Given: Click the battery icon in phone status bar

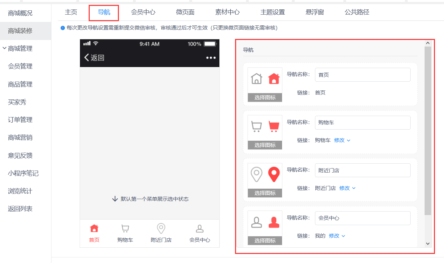Looking at the screenshot, I should click(210, 44).
